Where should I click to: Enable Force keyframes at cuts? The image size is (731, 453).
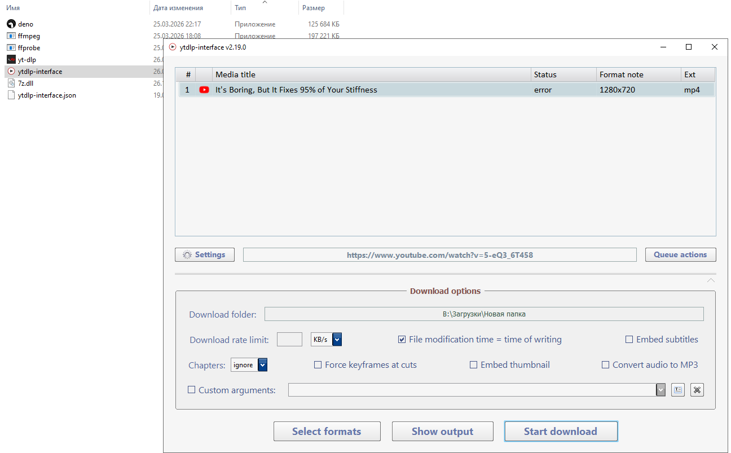point(318,365)
